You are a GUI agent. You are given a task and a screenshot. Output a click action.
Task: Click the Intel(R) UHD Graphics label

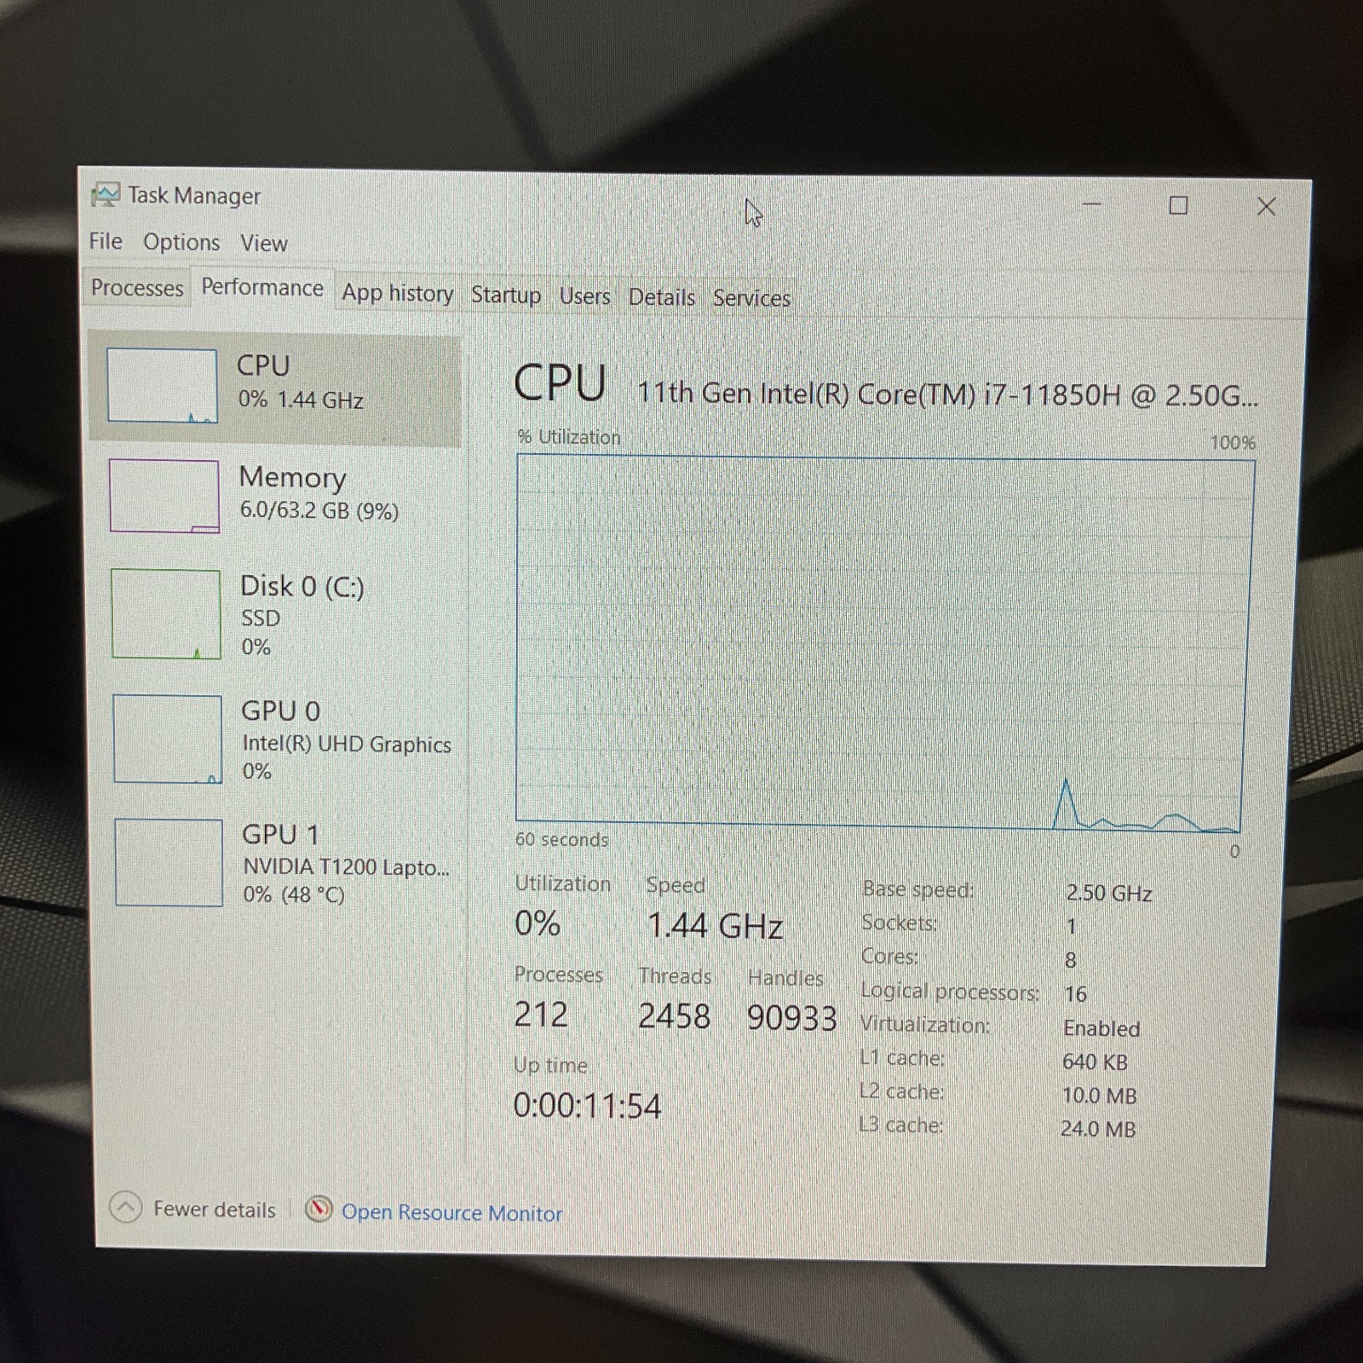coord(347,744)
